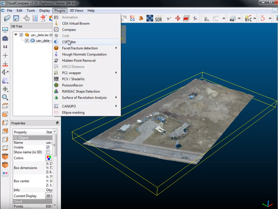Open the File menu
This screenshot has width=278, height=209.
[x=10, y=11]
